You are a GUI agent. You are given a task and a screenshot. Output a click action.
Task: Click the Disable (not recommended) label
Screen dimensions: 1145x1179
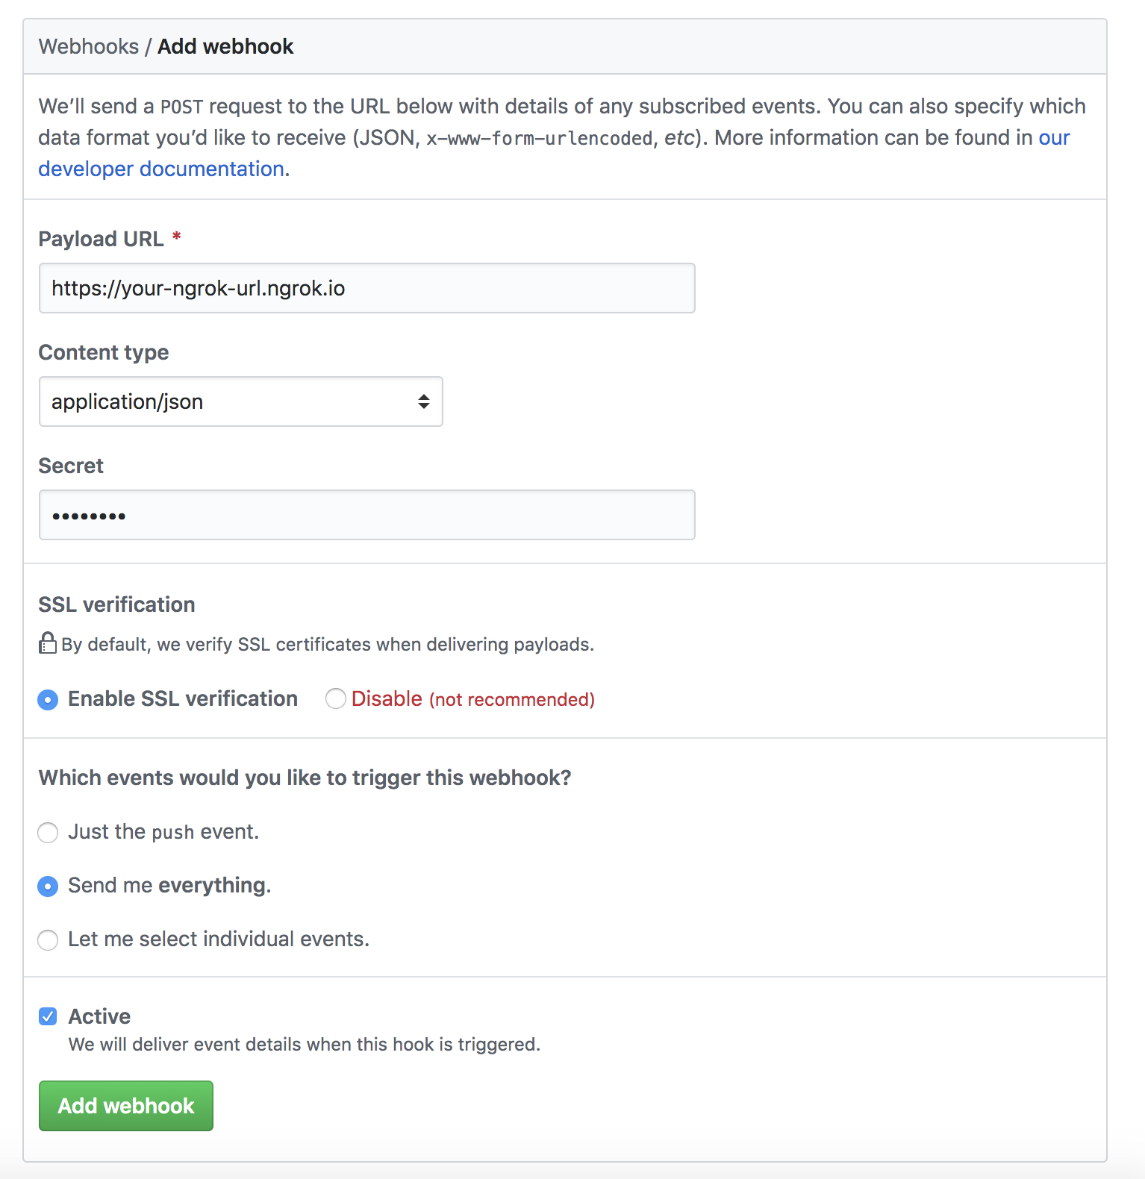(x=473, y=699)
